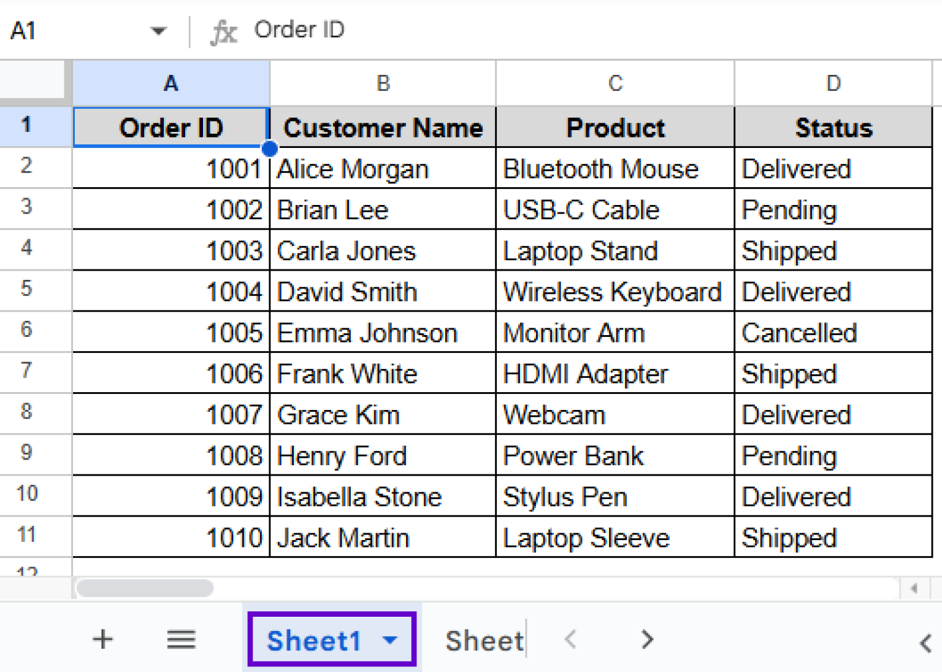Image resolution: width=942 pixels, height=672 pixels.
Task: Select the Order ID header cell
Action: tap(170, 127)
